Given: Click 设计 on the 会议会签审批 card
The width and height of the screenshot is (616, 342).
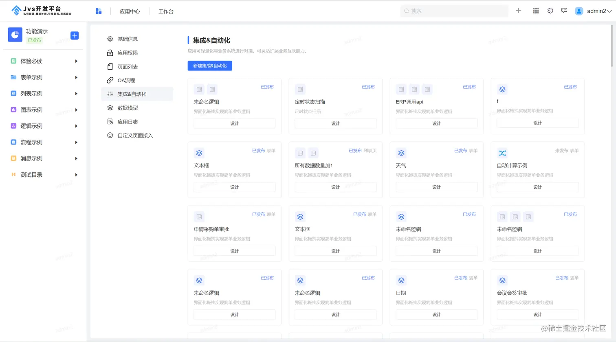Looking at the screenshot, I should (538, 315).
